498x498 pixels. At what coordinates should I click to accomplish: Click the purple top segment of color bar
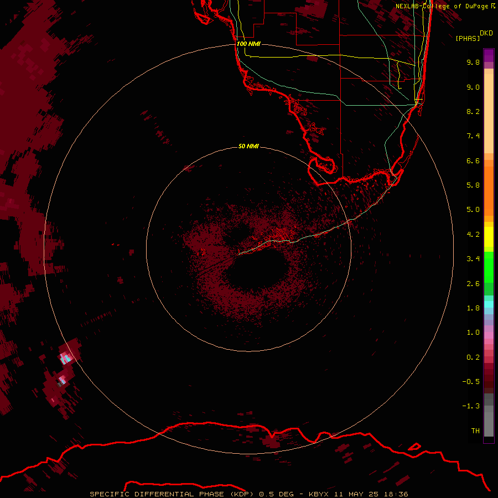[x=489, y=55]
